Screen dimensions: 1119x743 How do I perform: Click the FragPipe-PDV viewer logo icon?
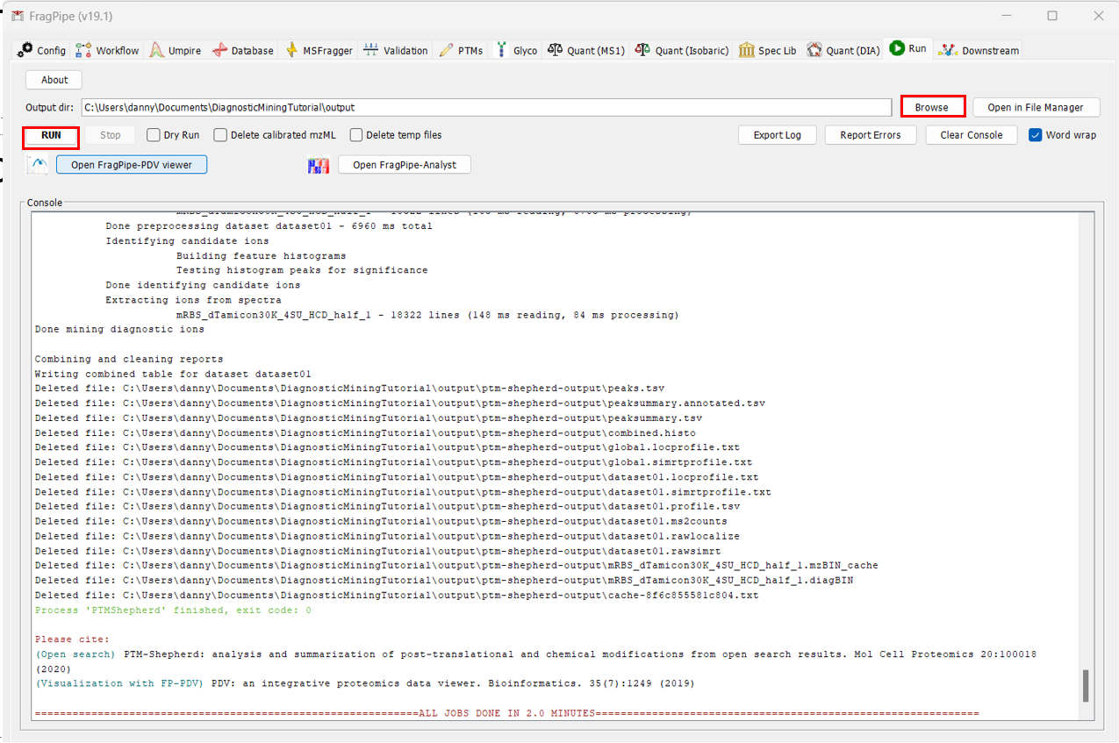tap(38, 164)
